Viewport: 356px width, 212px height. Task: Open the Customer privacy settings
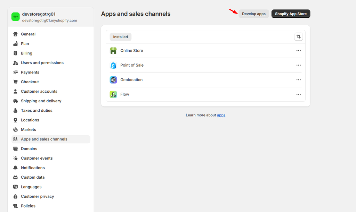click(37, 196)
